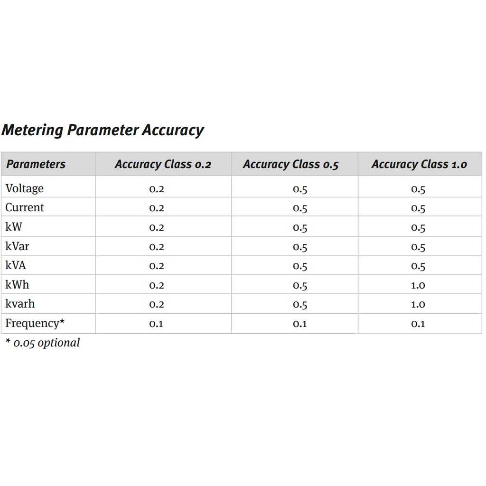This screenshot has height=486, width=486.
Task: Click Frequency value 0.1 under Class 0.2
Action: pyautogui.click(x=156, y=324)
